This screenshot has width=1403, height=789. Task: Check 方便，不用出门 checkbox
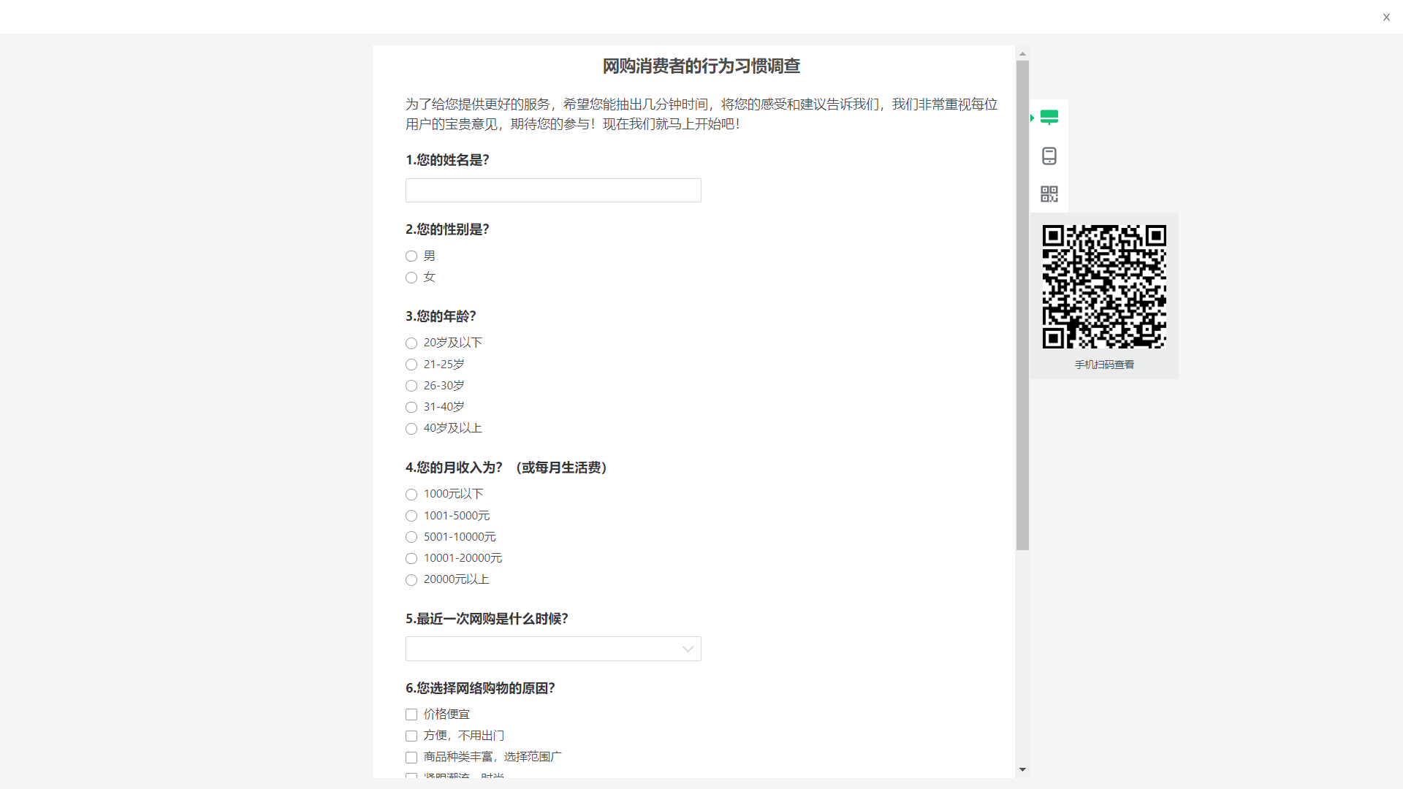point(411,736)
